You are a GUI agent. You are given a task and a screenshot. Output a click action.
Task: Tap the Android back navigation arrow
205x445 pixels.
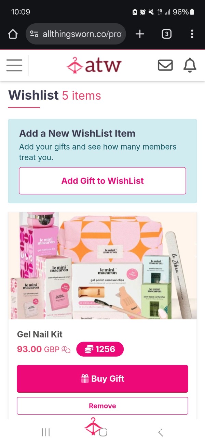[x=161, y=432]
